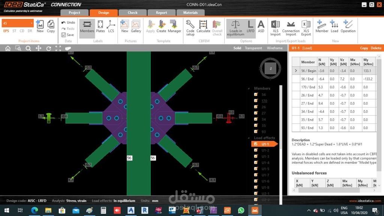The image size is (384, 216).
Task: Click the Copy project item icon
Action: [x=51, y=26]
